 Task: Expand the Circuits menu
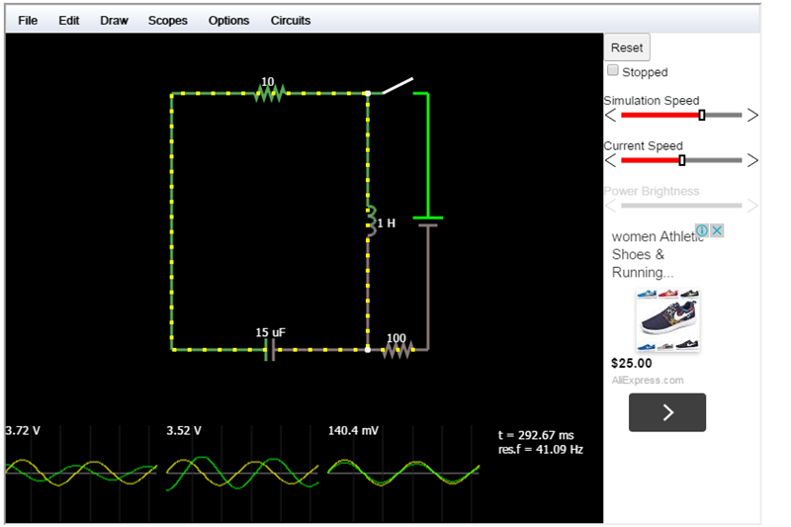(290, 20)
